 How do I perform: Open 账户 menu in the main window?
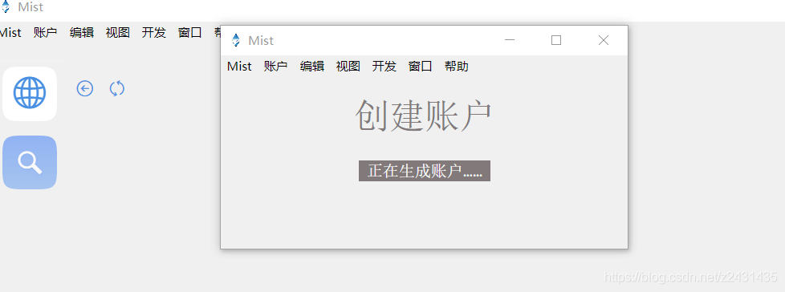(46, 33)
